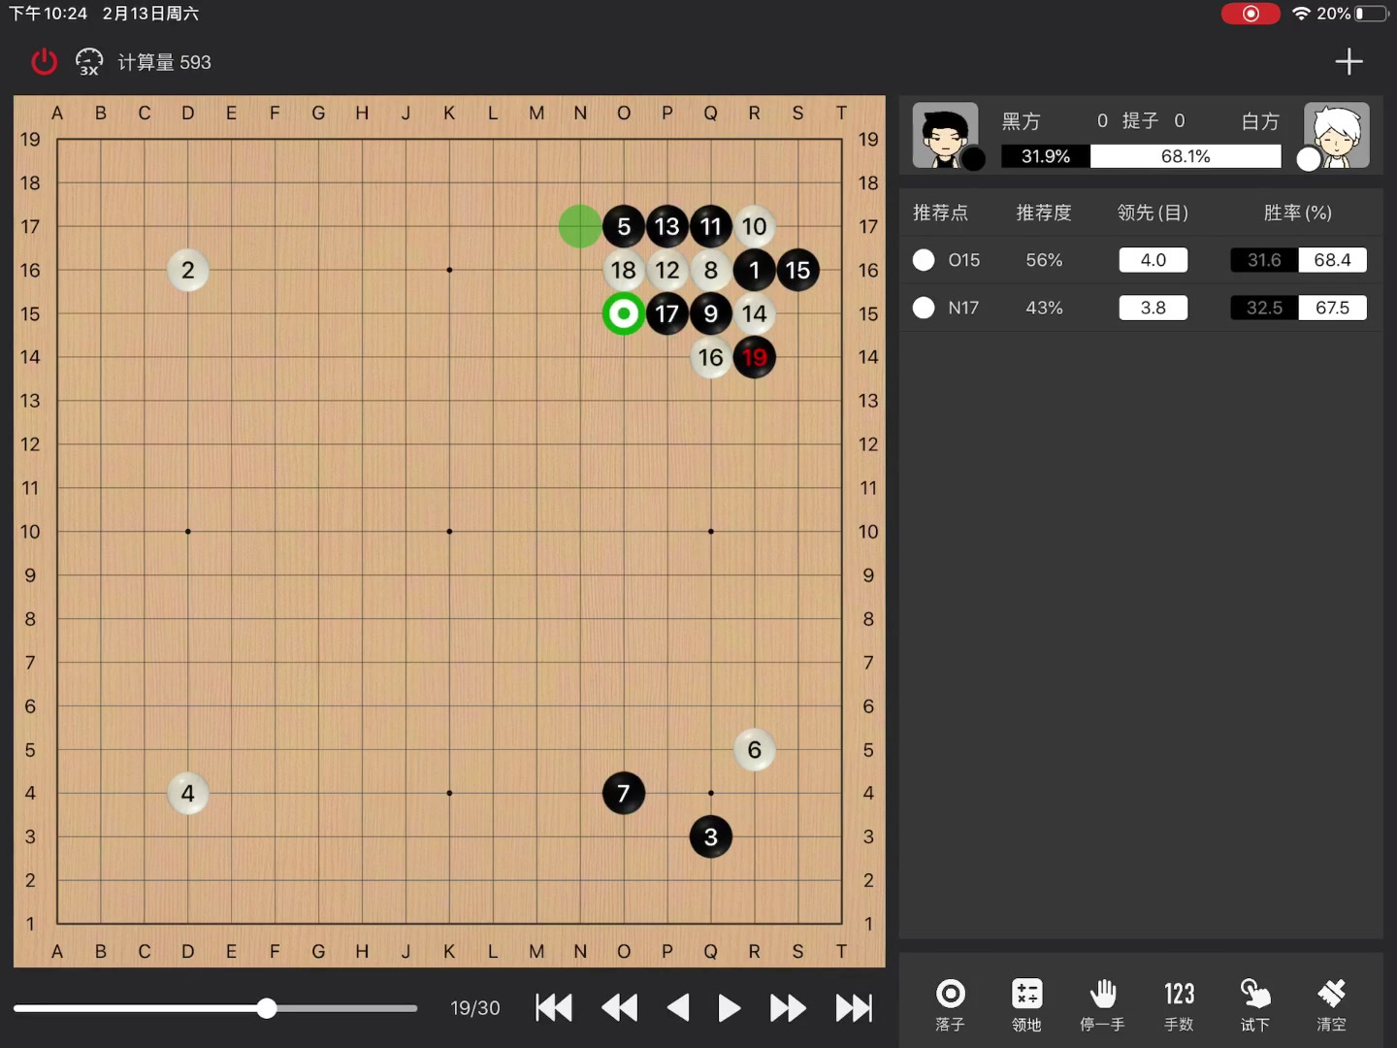Tap white stone number 18
Screen dimensions: 1397x1048
point(624,270)
